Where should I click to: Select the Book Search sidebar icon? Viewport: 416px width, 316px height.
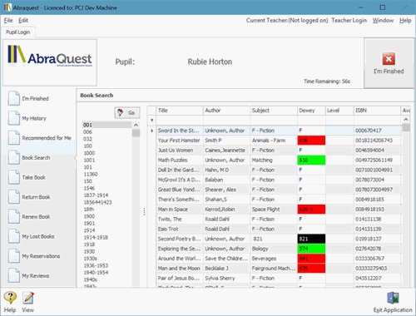pyautogui.click(x=13, y=157)
